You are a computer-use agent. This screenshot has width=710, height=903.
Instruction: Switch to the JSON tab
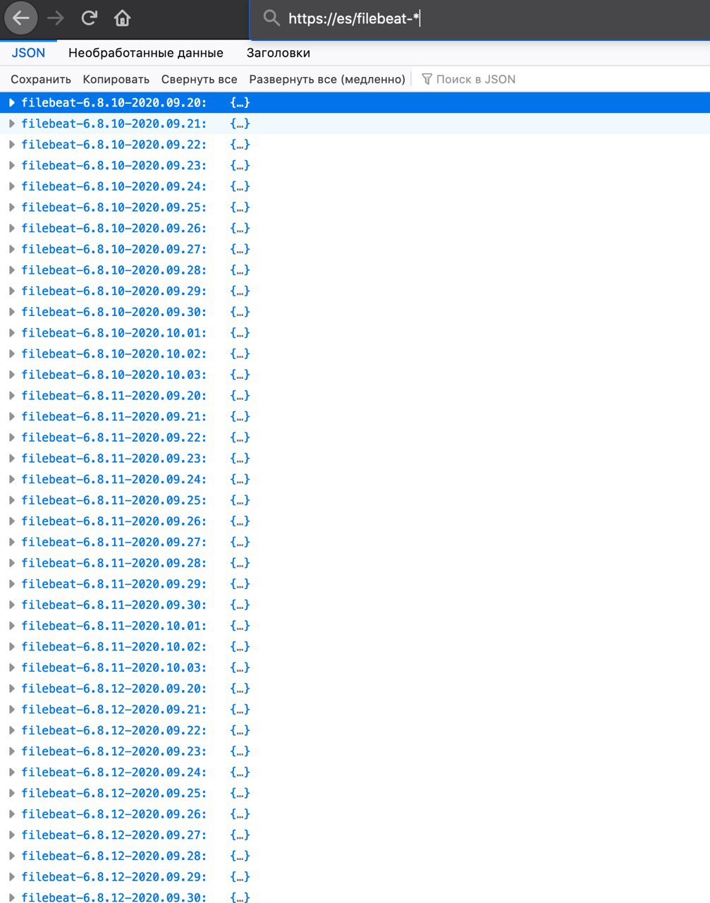(28, 53)
